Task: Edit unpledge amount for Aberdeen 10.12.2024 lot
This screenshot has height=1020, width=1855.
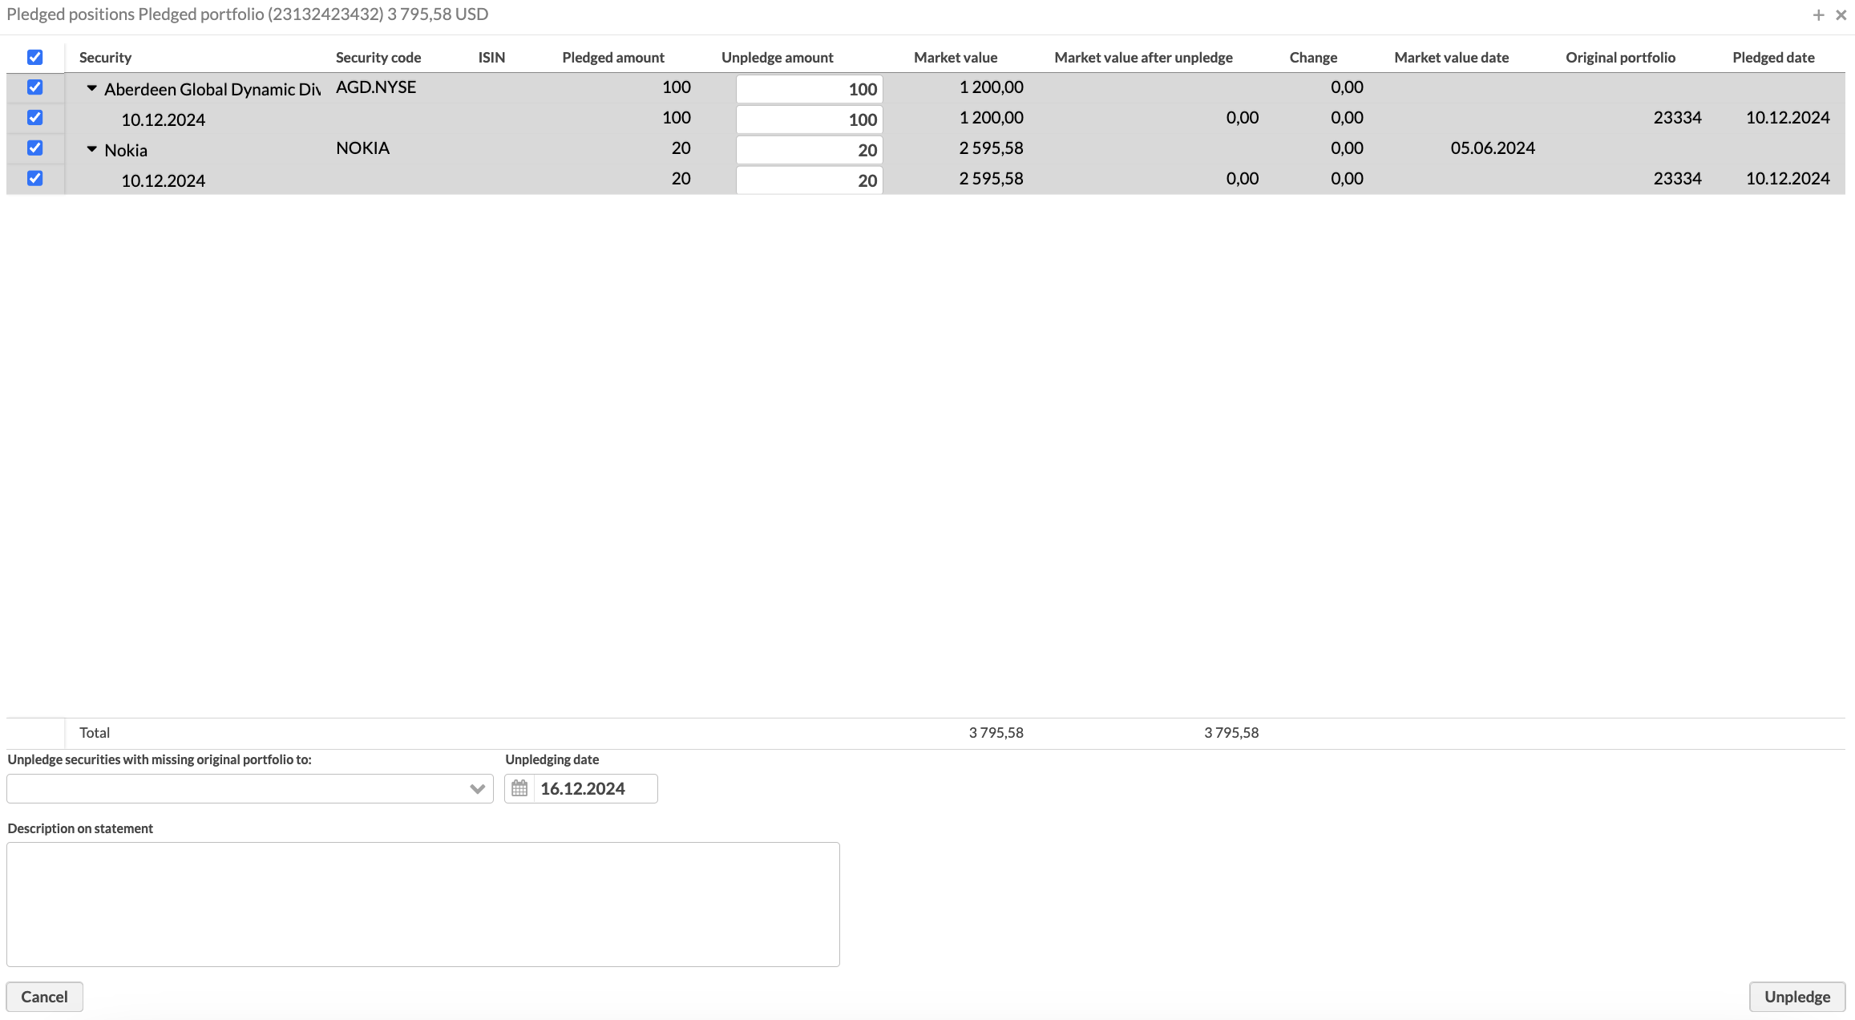Action: [809, 119]
